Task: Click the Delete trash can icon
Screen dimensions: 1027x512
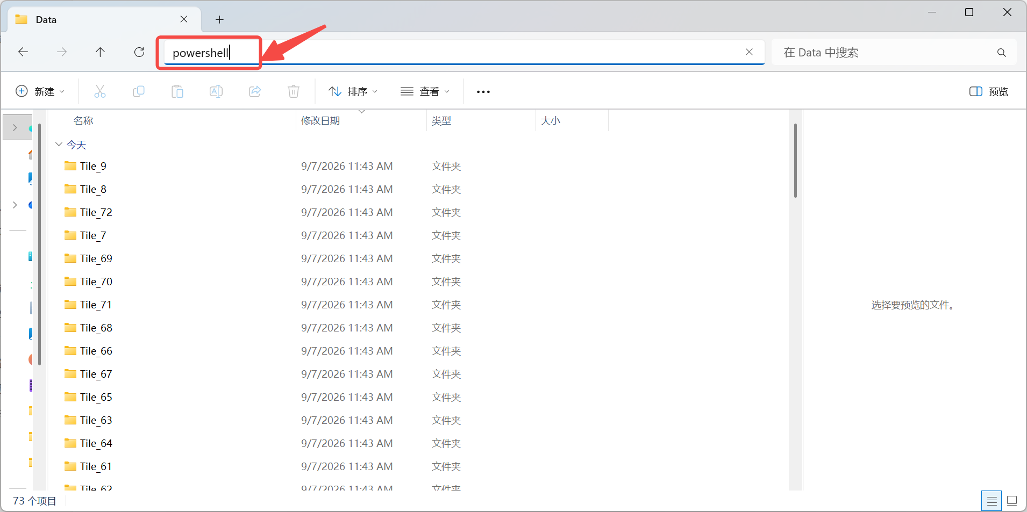Action: pyautogui.click(x=294, y=91)
